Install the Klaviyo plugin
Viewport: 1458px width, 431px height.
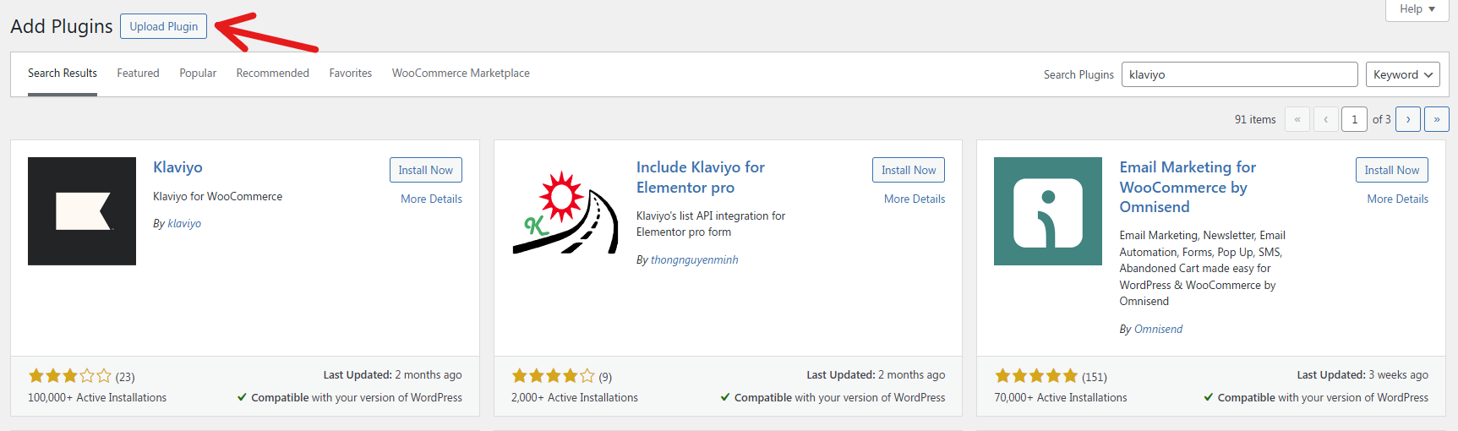pyautogui.click(x=425, y=170)
